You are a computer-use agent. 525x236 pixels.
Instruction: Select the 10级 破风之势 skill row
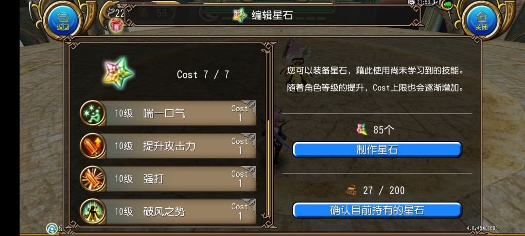168,212
